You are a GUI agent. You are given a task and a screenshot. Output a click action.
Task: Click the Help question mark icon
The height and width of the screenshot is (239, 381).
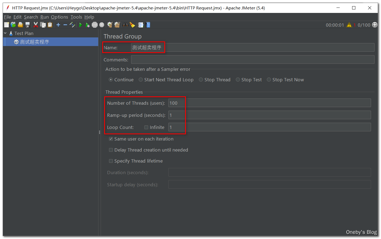pyautogui.click(x=148, y=25)
